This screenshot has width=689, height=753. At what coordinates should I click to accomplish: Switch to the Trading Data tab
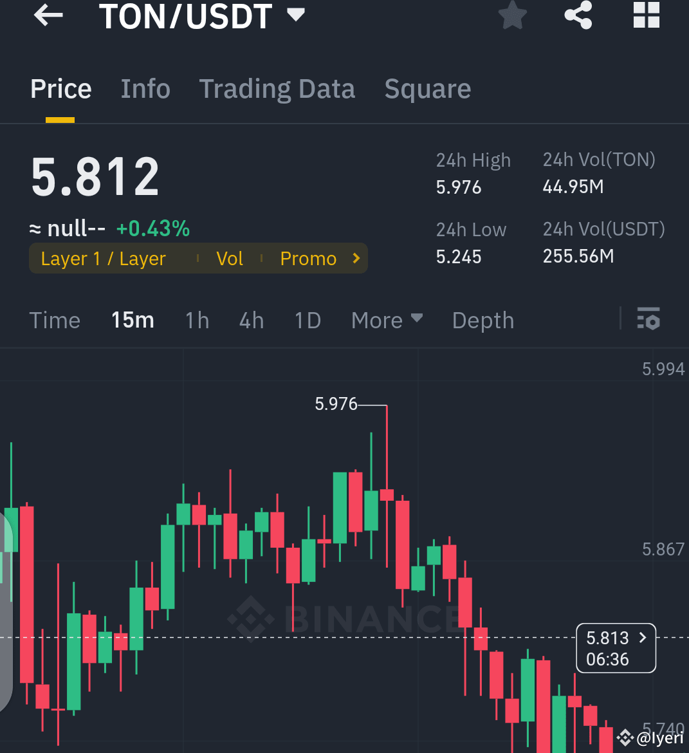(277, 88)
